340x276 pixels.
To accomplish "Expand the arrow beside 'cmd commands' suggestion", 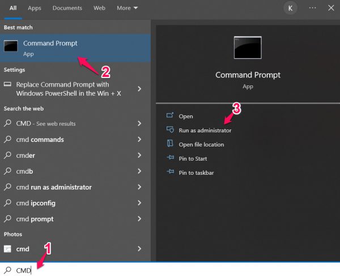I will pos(139,140).
